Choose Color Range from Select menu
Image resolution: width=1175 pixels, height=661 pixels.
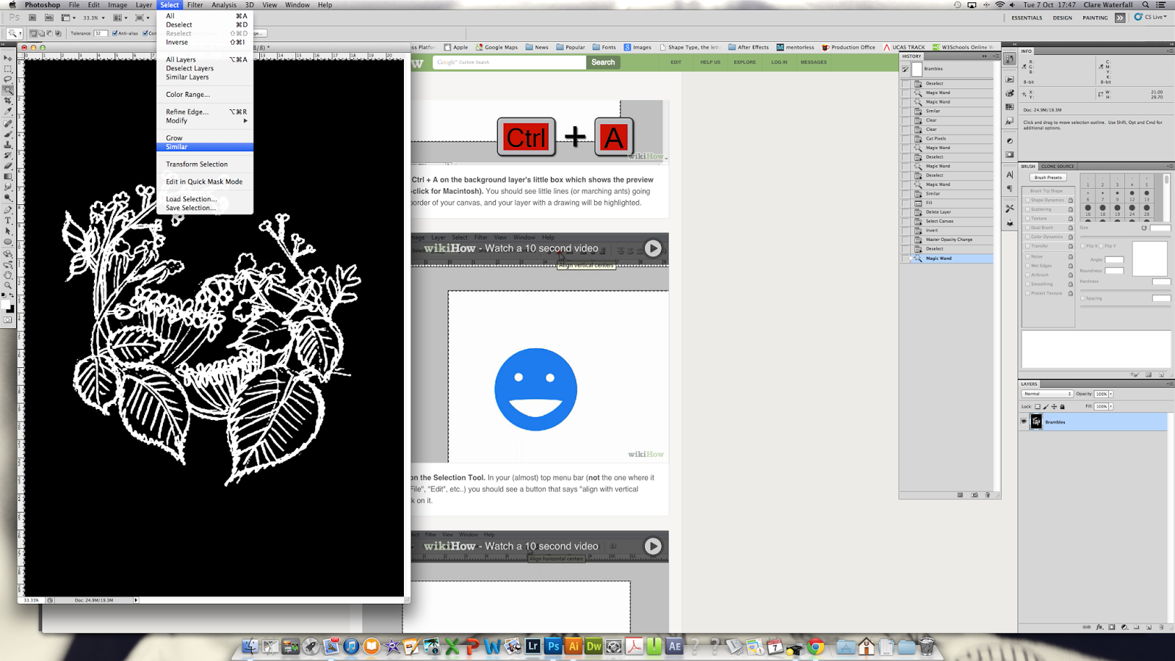205,94
